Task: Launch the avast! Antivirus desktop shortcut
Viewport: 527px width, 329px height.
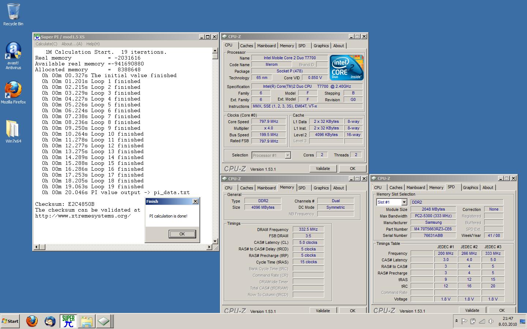Action: 13,56
